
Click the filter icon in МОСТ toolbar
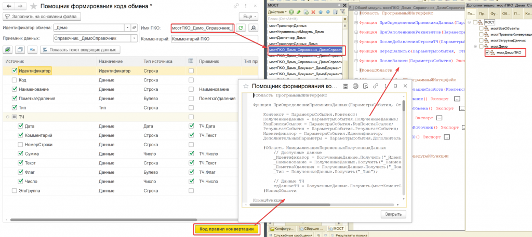[342, 12]
